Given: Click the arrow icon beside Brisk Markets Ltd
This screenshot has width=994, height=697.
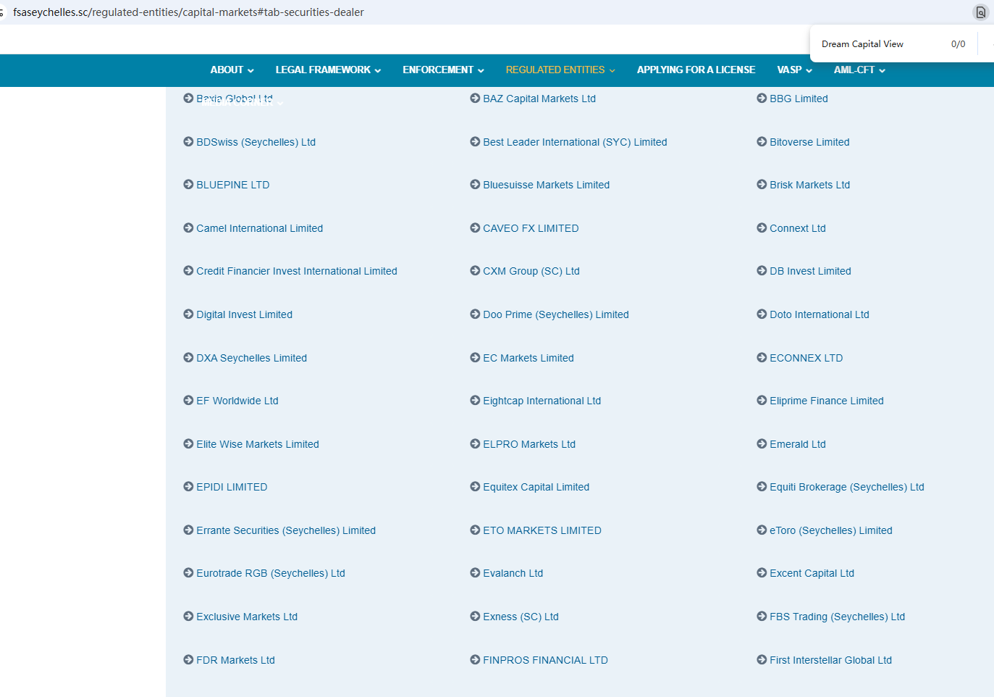Looking at the screenshot, I should tap(762, 185).
